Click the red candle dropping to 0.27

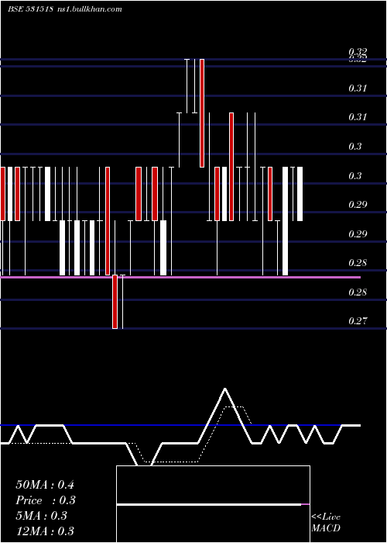pos(115,302)
